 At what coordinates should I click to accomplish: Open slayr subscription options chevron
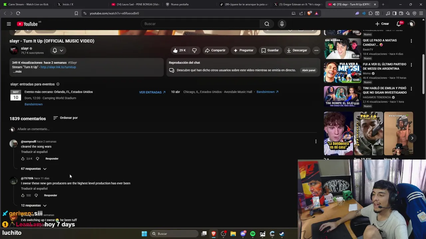coord(62,50)
